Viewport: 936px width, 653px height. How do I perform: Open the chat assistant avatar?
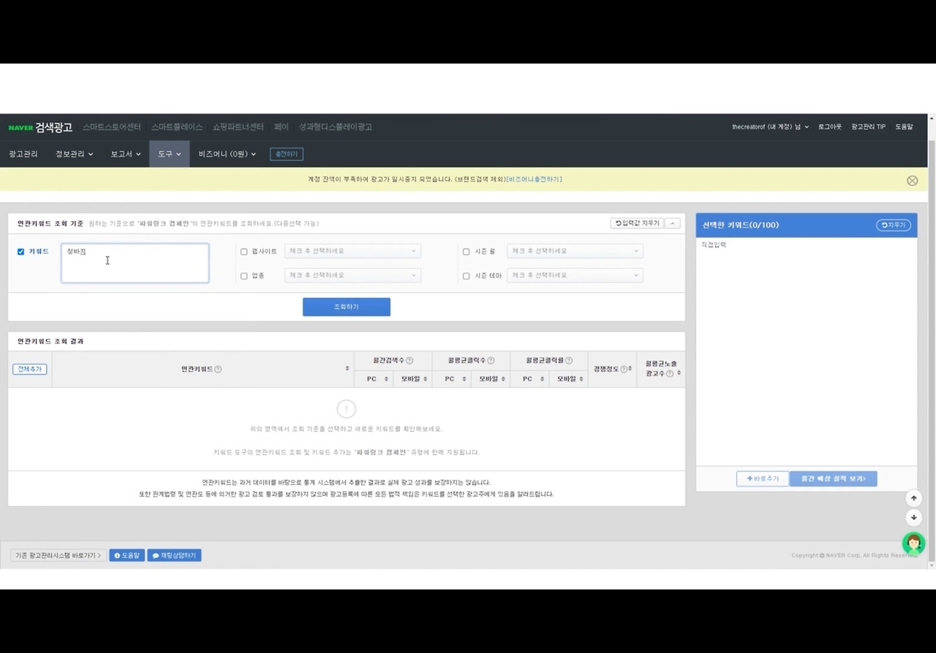click(x=913, y=543)
